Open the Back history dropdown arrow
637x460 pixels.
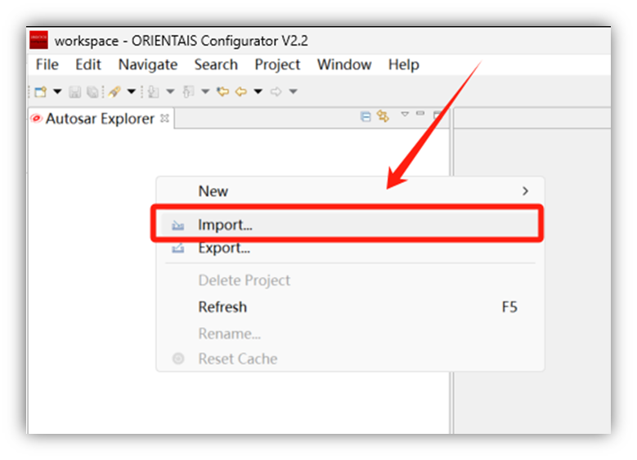click(258, 92)
